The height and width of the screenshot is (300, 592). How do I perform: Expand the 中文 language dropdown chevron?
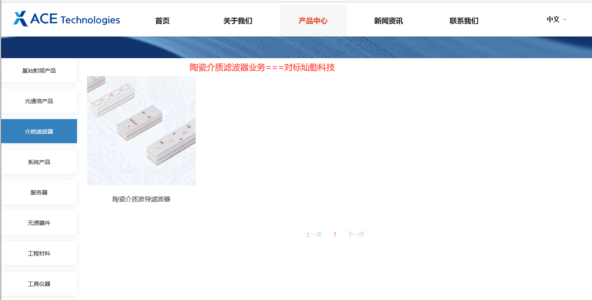pyautogui.click(x=565, y=19)
